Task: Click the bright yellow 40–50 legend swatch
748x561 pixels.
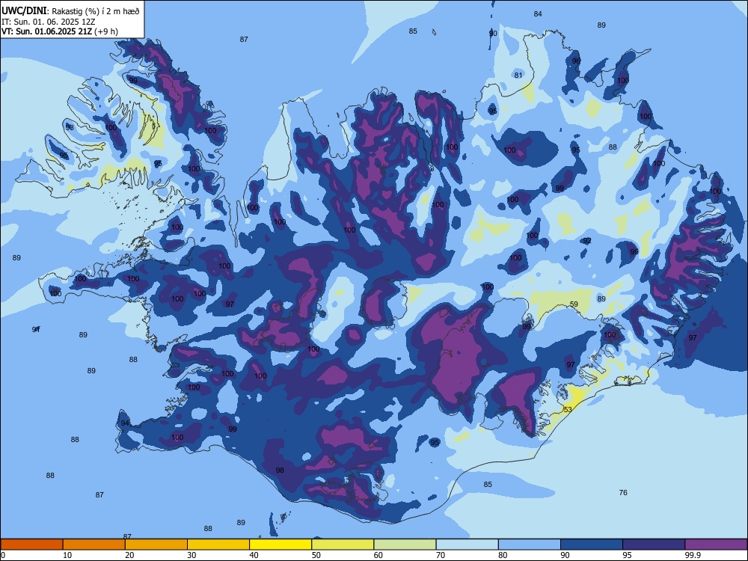Action: (280, 545)
